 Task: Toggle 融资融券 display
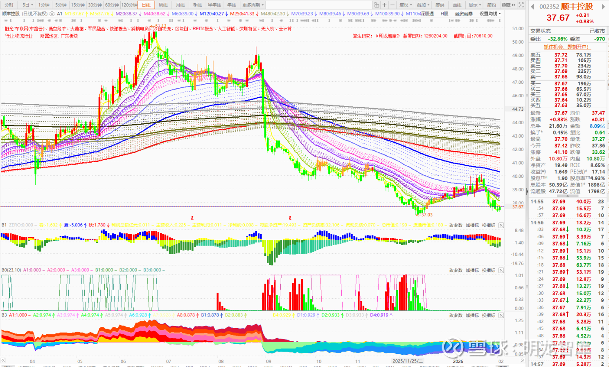coord(464,14)
